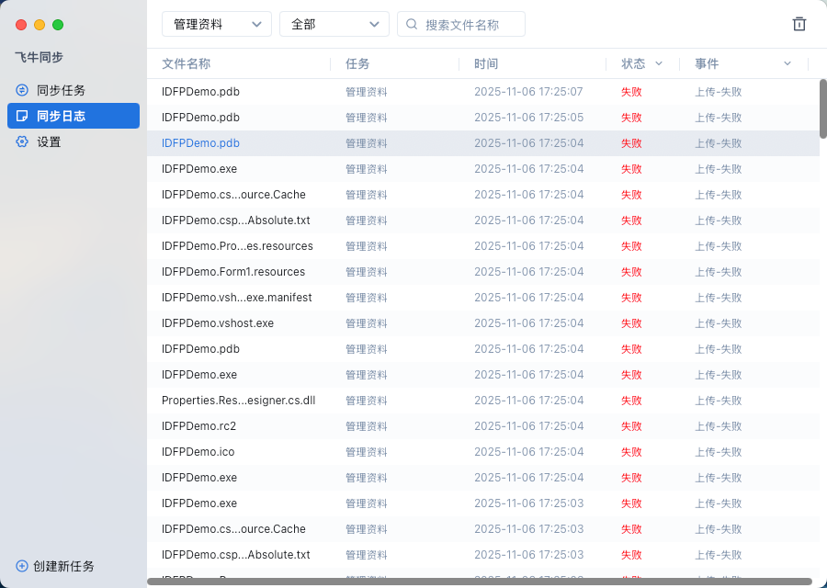Select the IDFPDemo.rc2 file row
The image size is (827, 588).
point(483,426)
